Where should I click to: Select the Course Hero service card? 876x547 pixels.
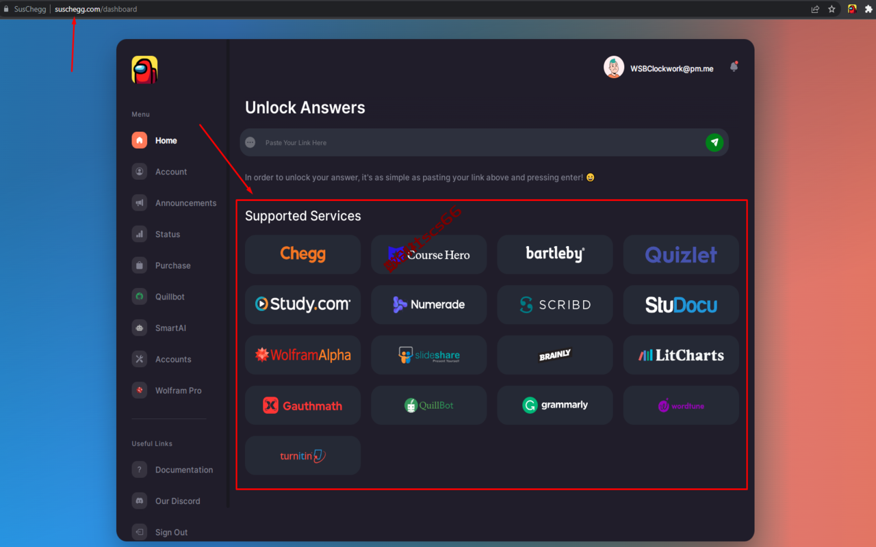tap(429, 254)
